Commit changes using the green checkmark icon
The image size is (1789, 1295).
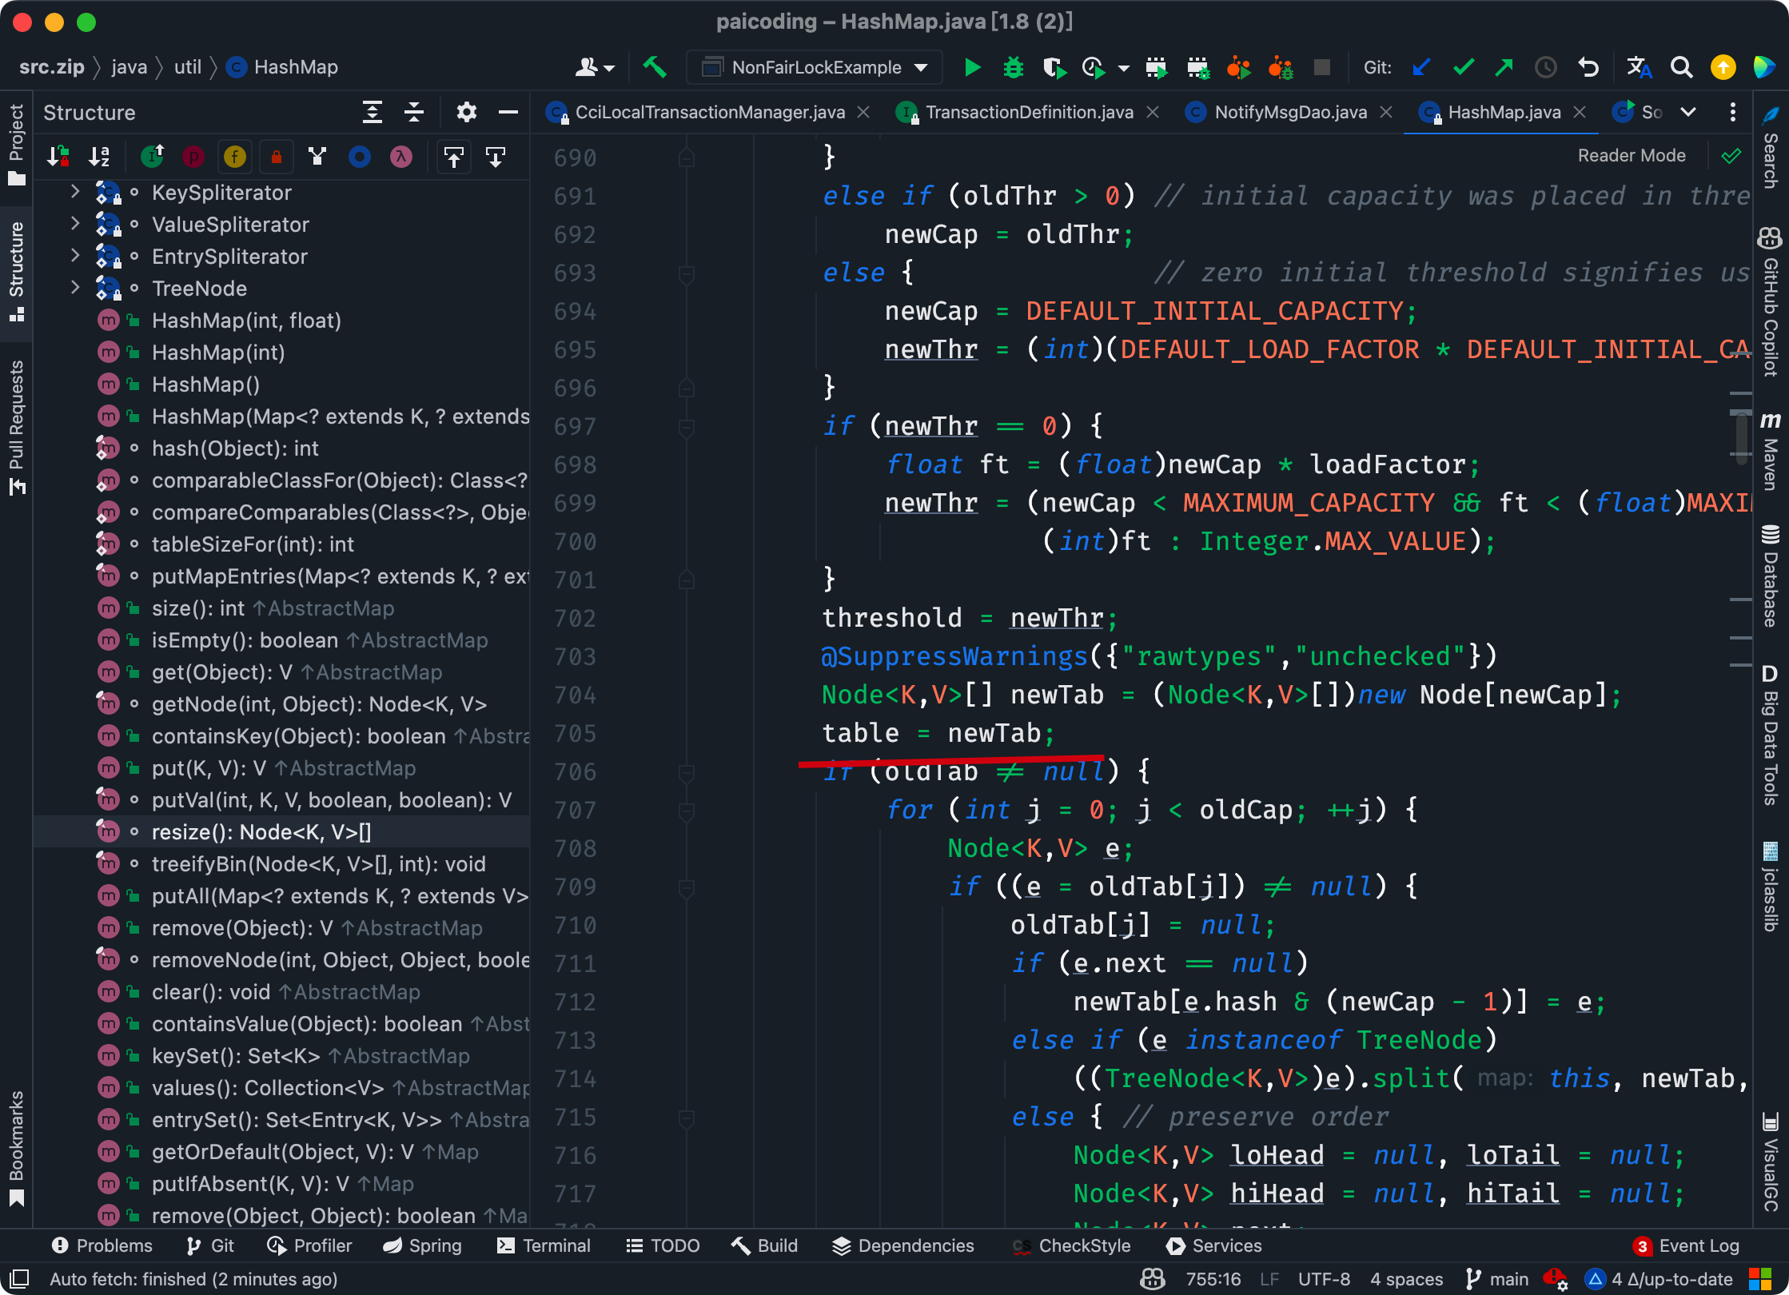(1464, 67)
